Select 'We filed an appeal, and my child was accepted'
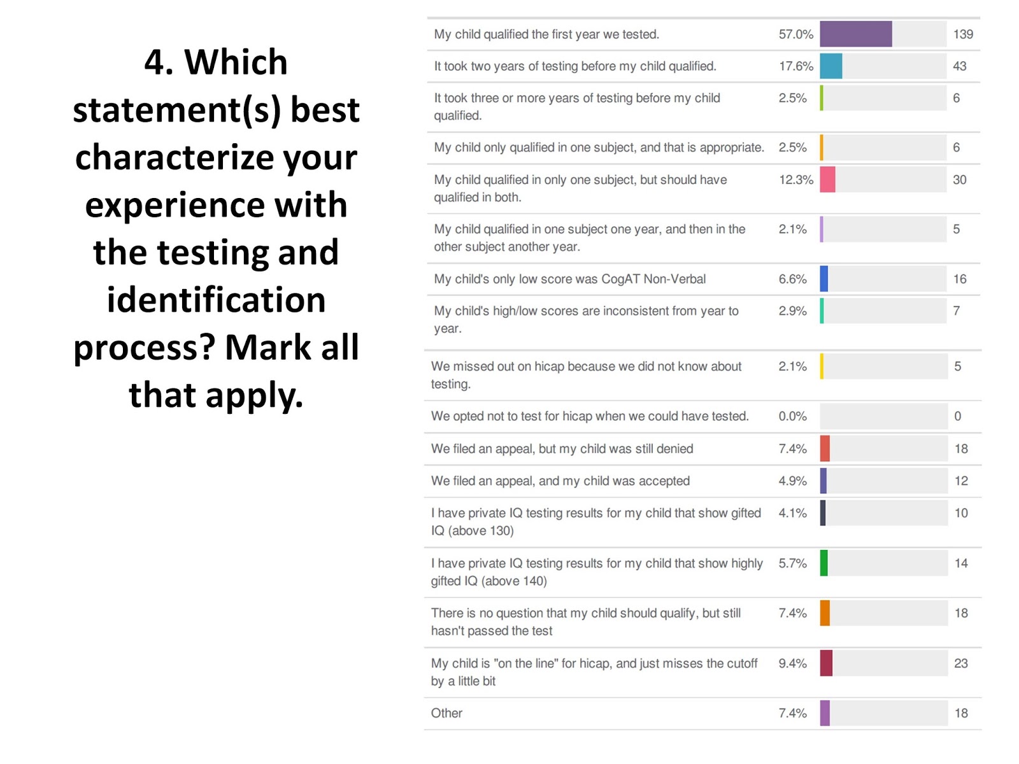Screen dimensions: 1019x764 560,481
